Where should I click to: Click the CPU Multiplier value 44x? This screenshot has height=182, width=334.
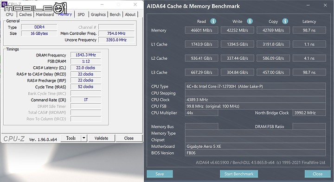pyautogui.click(x=201, y=113)
